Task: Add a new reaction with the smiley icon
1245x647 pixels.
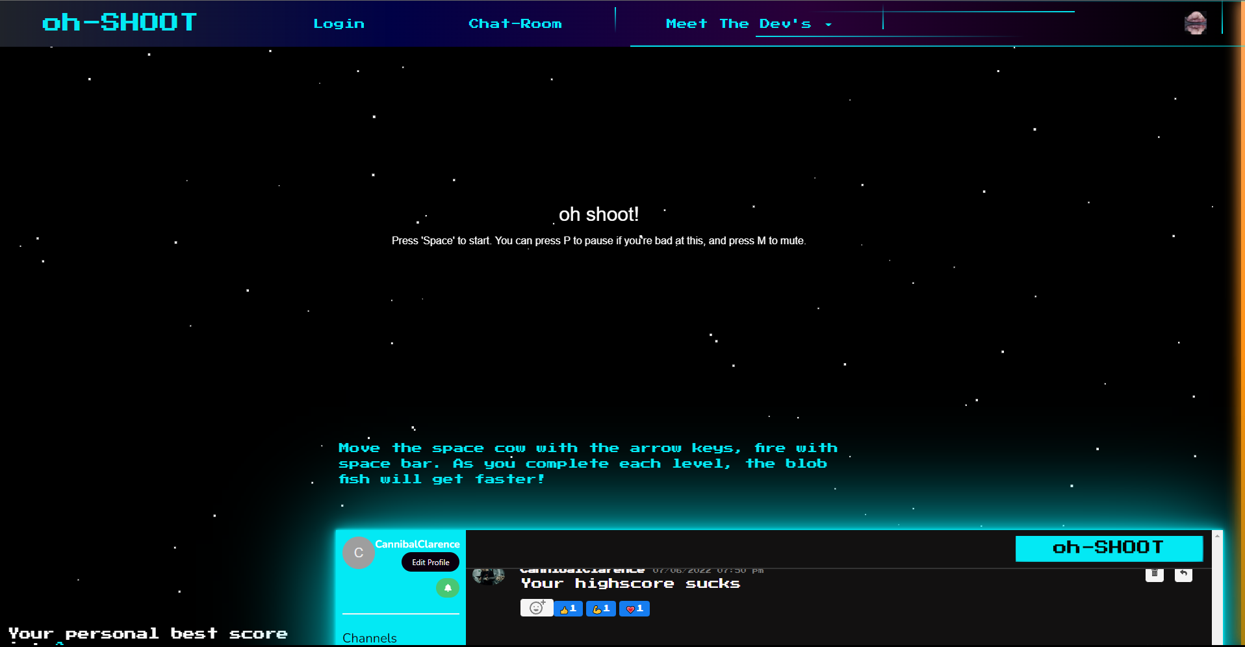Action: pos(536,609)
